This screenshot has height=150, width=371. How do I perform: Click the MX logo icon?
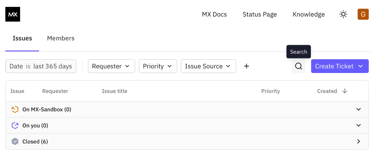pos(13,14)
